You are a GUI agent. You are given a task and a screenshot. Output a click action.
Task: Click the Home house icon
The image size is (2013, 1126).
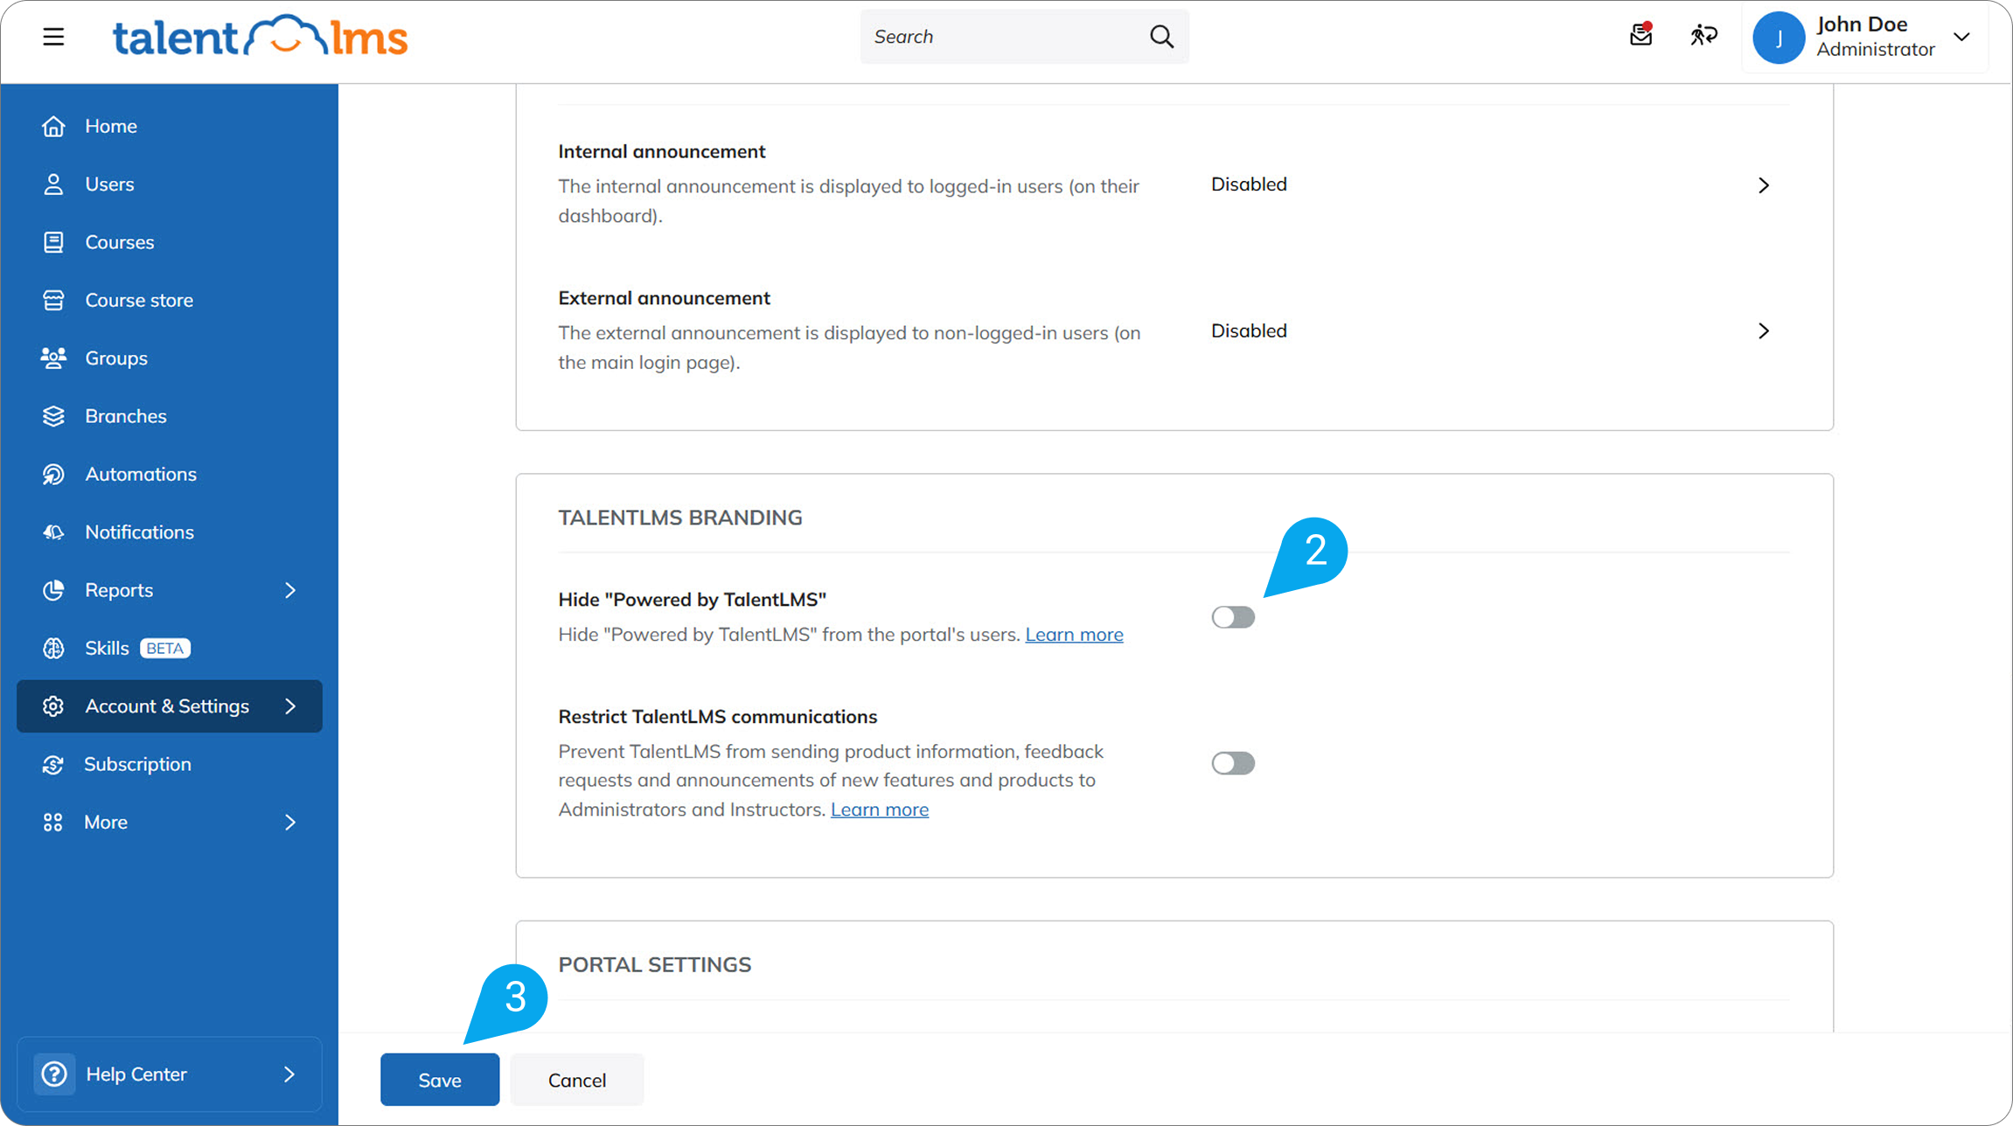click(53, 126)
